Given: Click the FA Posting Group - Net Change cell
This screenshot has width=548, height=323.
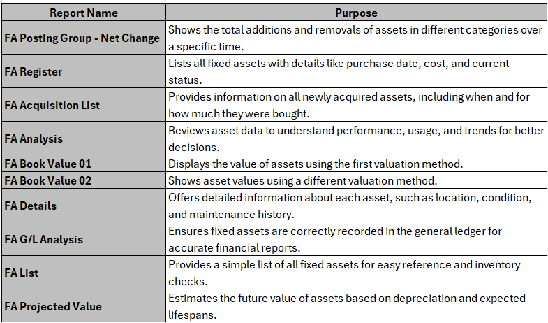Looking at the screenshot, I should tap(84, 38).
